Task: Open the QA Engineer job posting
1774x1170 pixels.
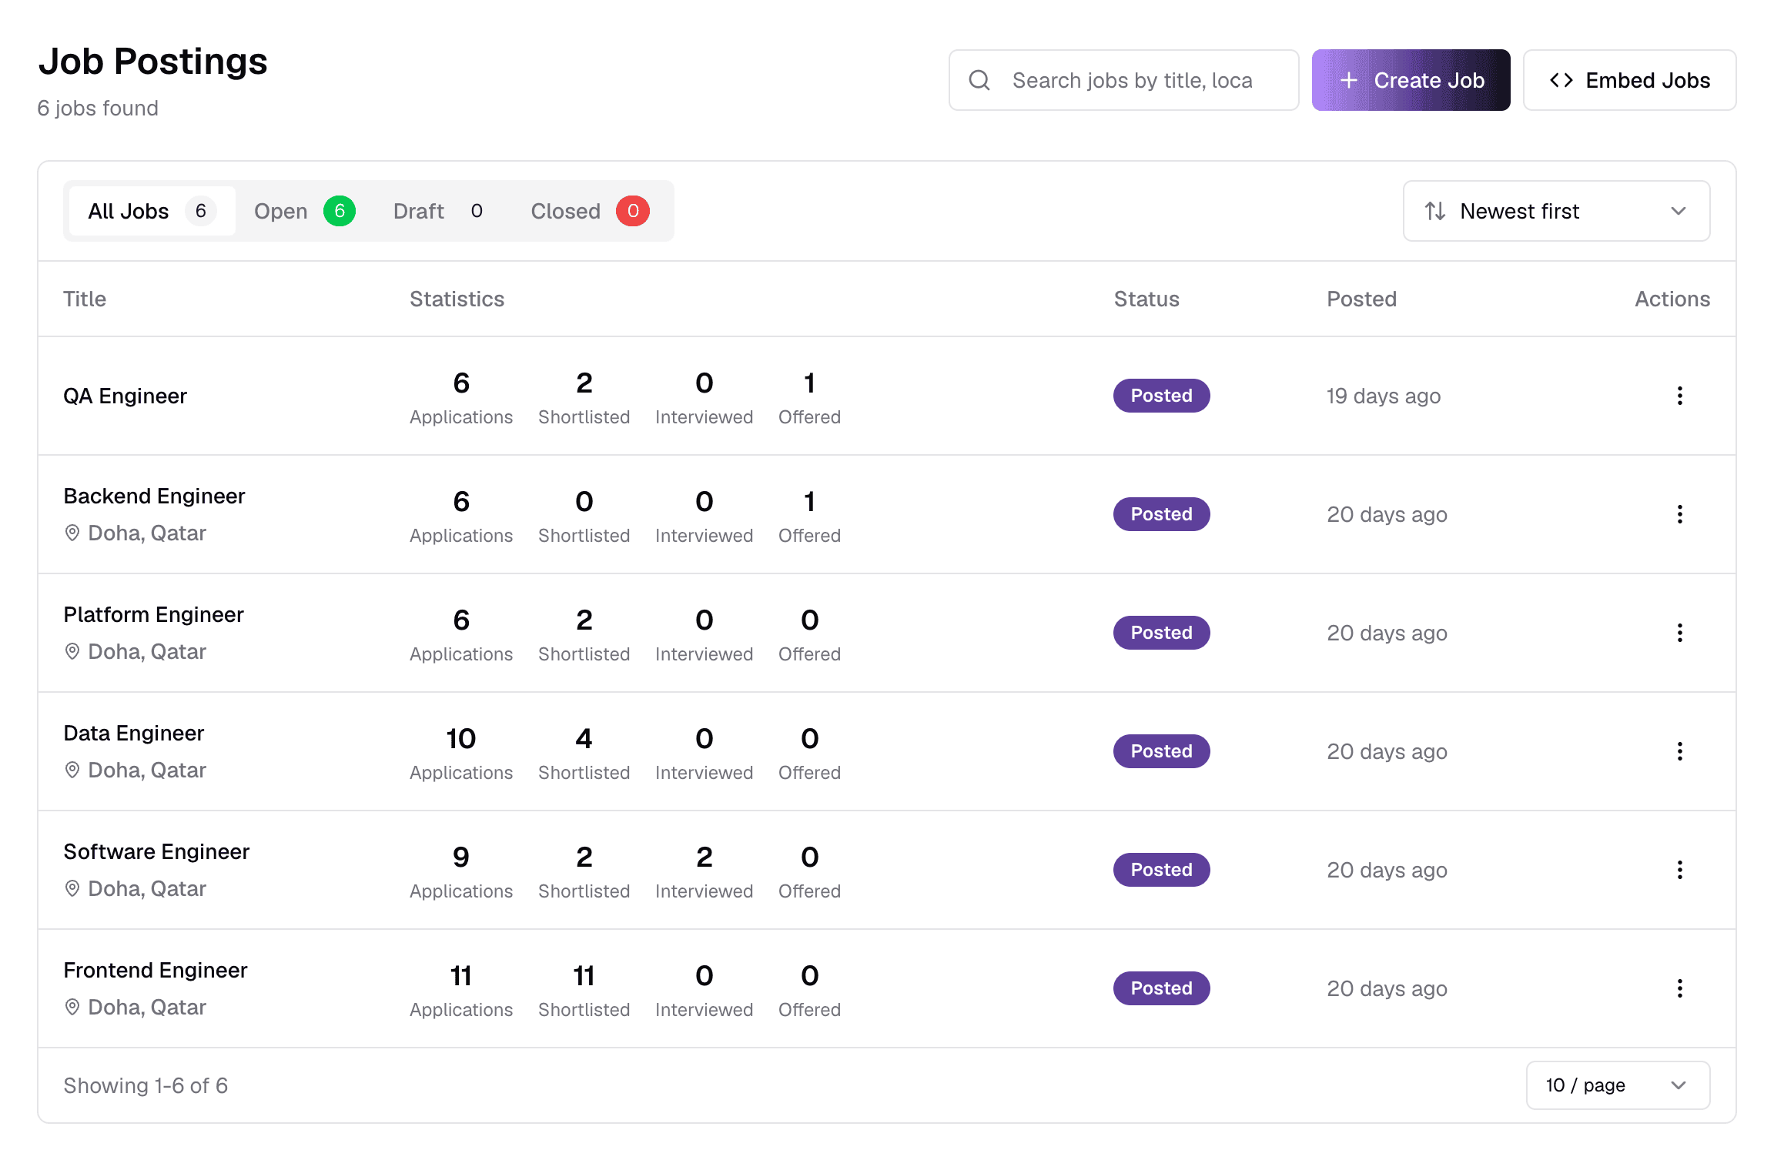Action: pyautogui.click(x=125, y=396)
